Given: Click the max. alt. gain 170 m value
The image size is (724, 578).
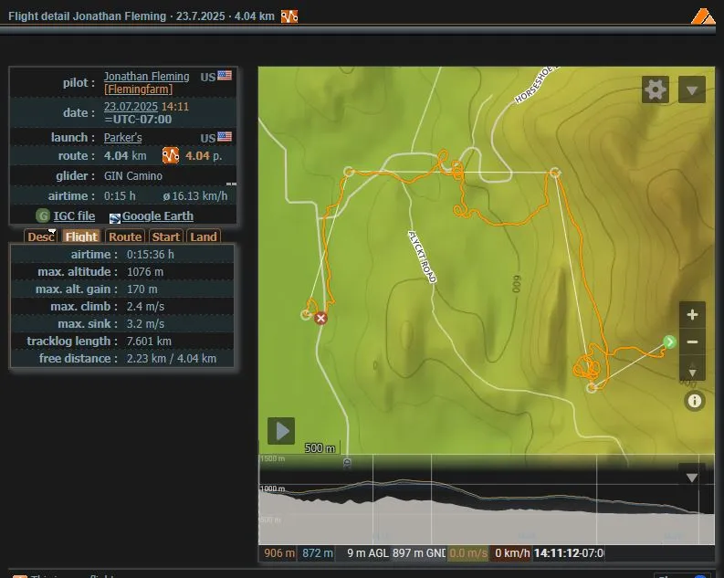Looking at the screenshot, I should (142, 289).
